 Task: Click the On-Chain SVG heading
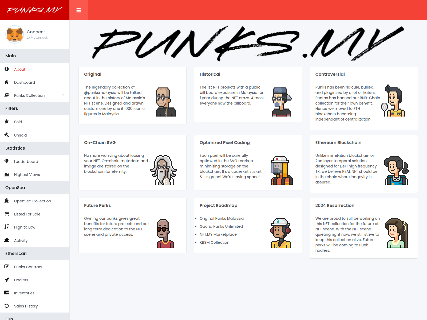100,143
